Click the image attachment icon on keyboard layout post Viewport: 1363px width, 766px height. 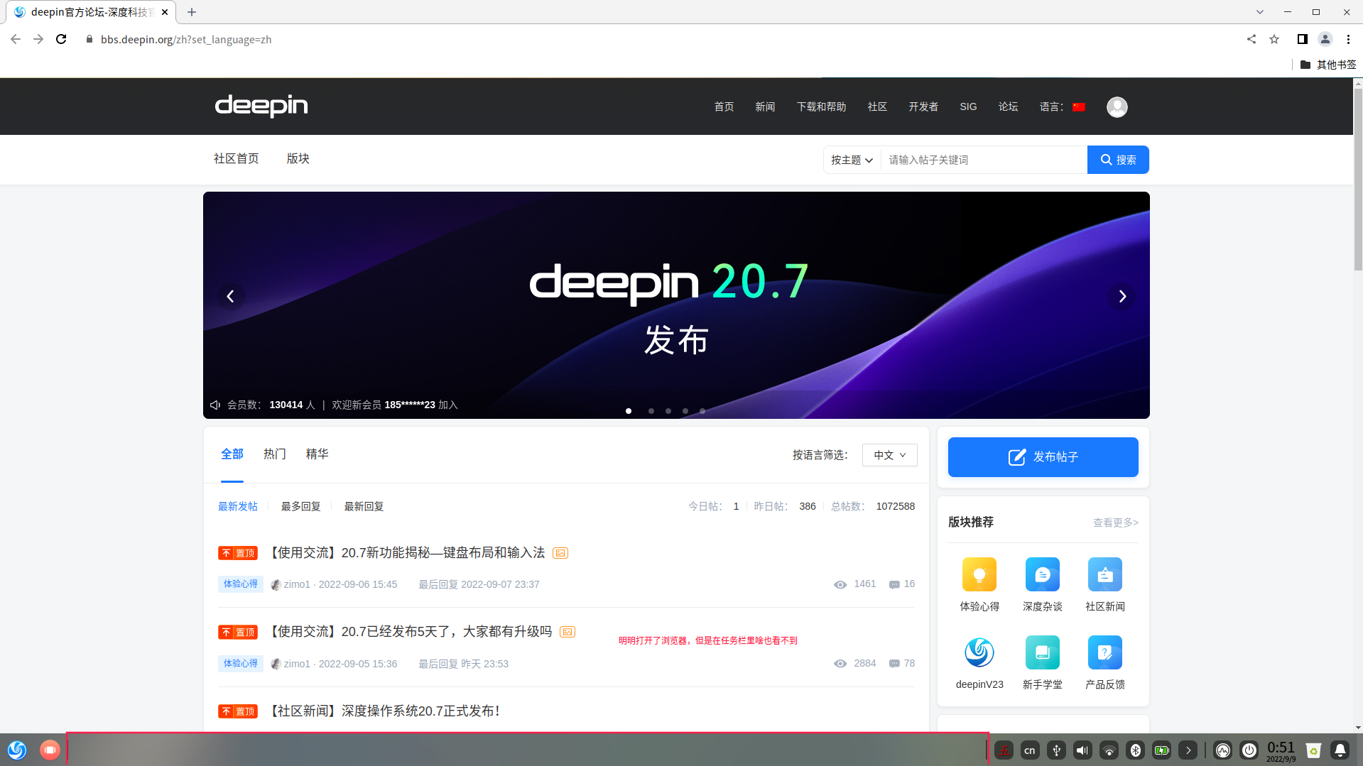(x=560, y=552)
